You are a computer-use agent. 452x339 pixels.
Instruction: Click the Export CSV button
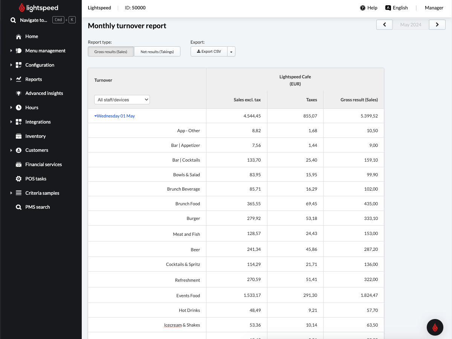pyautogui.click(x=209, y=52)
